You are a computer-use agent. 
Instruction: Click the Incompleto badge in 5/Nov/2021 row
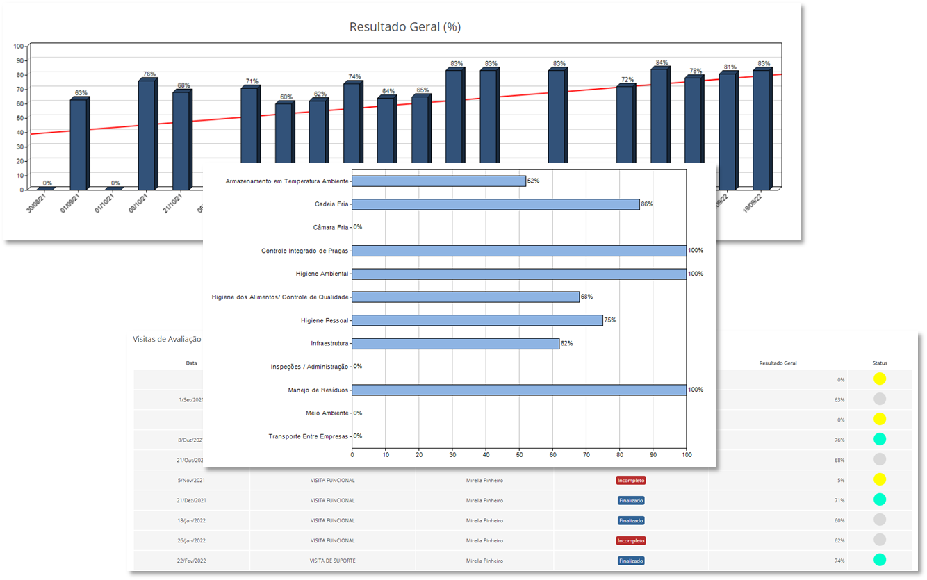[x=631, y=480]
